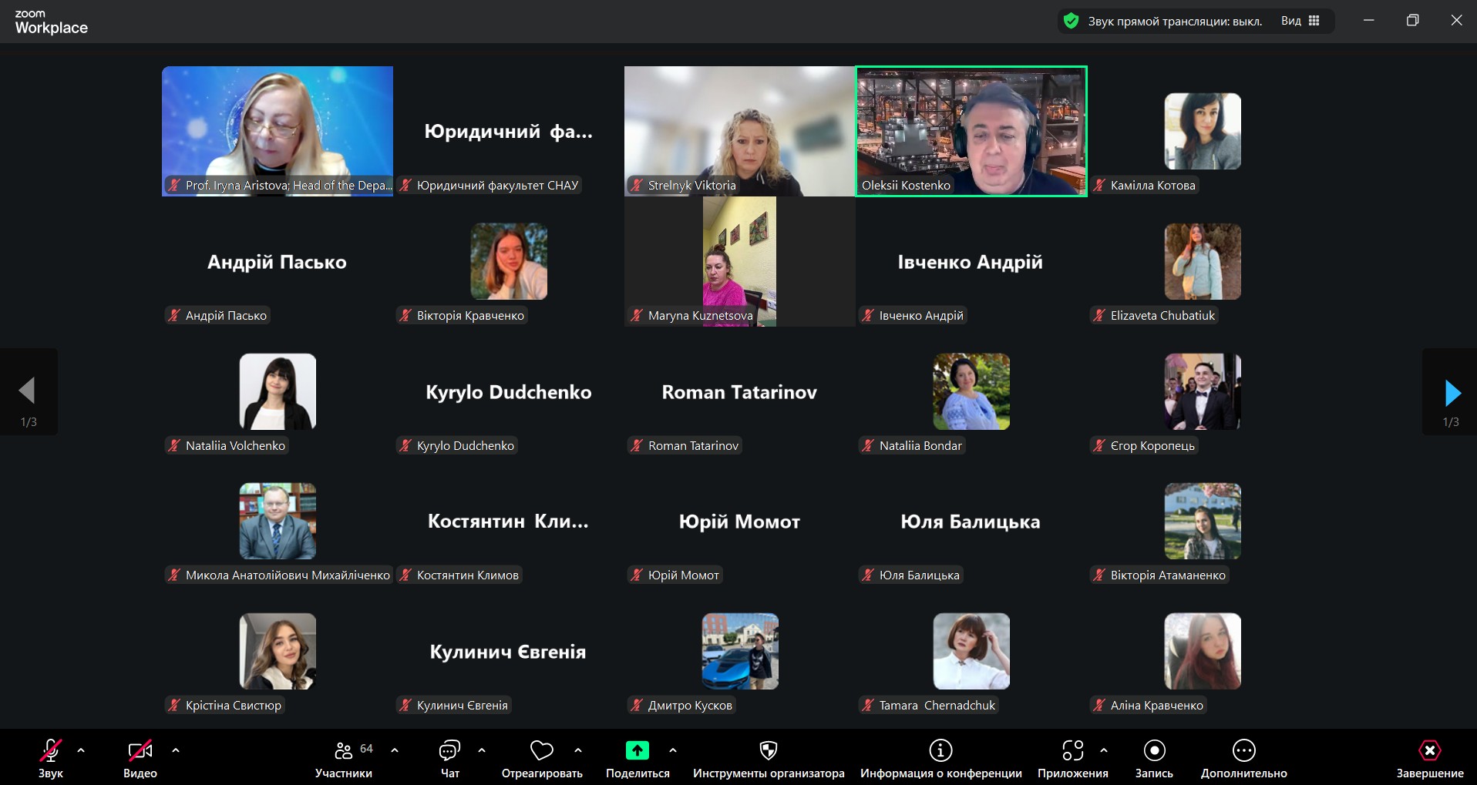Image resolution: width=1477 pixels, height=785 pixels.
Task: Click the green Share screen icon
Action: 637,751
